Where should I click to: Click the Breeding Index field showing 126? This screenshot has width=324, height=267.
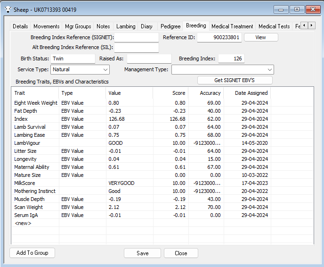[x=231, y=58]
